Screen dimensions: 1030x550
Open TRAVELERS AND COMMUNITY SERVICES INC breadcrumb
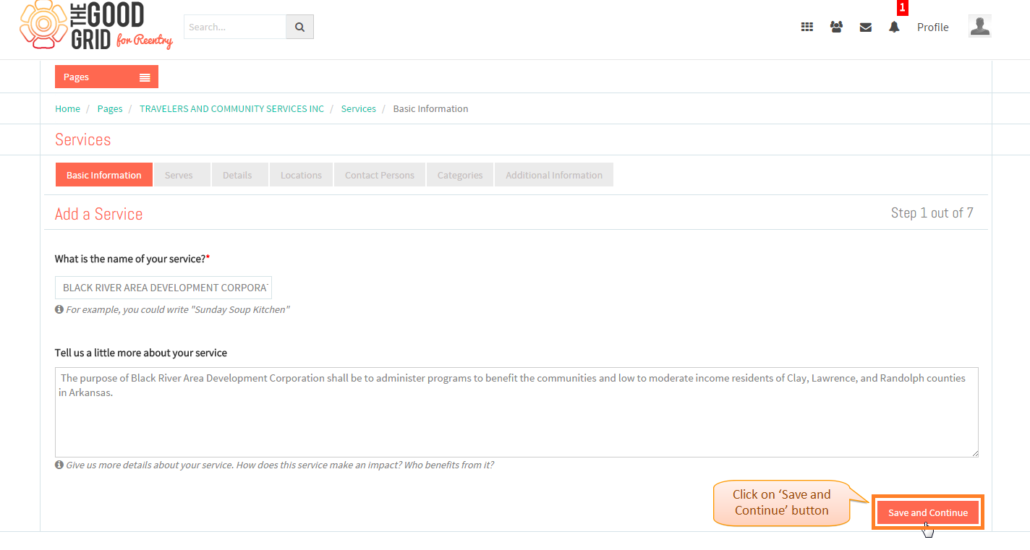tap(231, 109)
